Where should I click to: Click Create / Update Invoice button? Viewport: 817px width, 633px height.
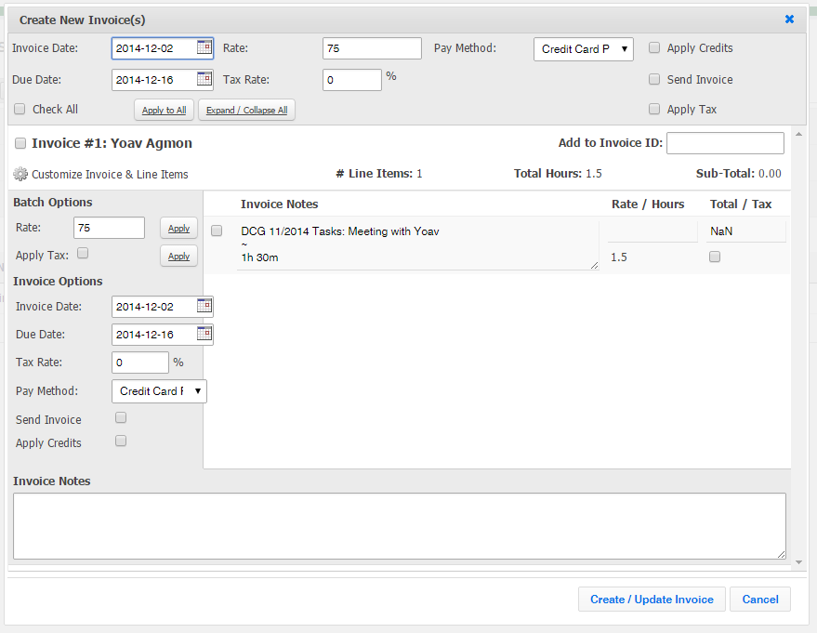click(x=652, y=600)
